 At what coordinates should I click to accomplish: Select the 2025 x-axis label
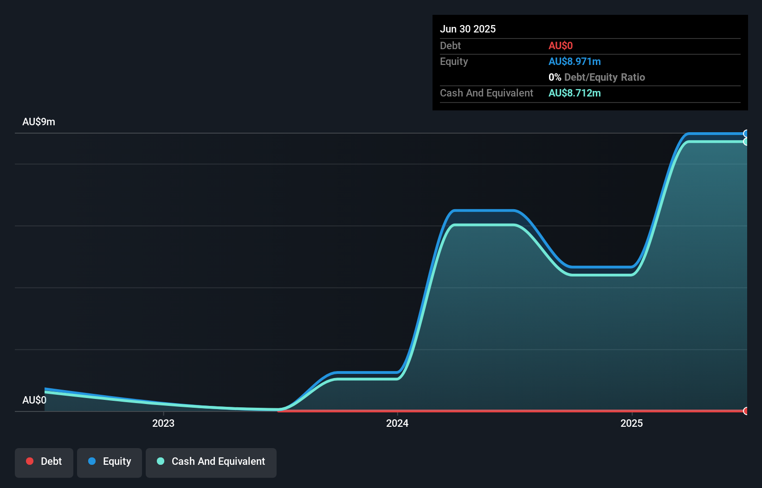coord(632,423)
